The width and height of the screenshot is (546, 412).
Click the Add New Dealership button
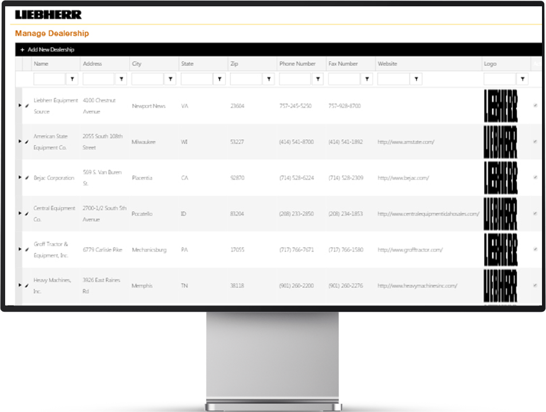click(x=48, y=49)
